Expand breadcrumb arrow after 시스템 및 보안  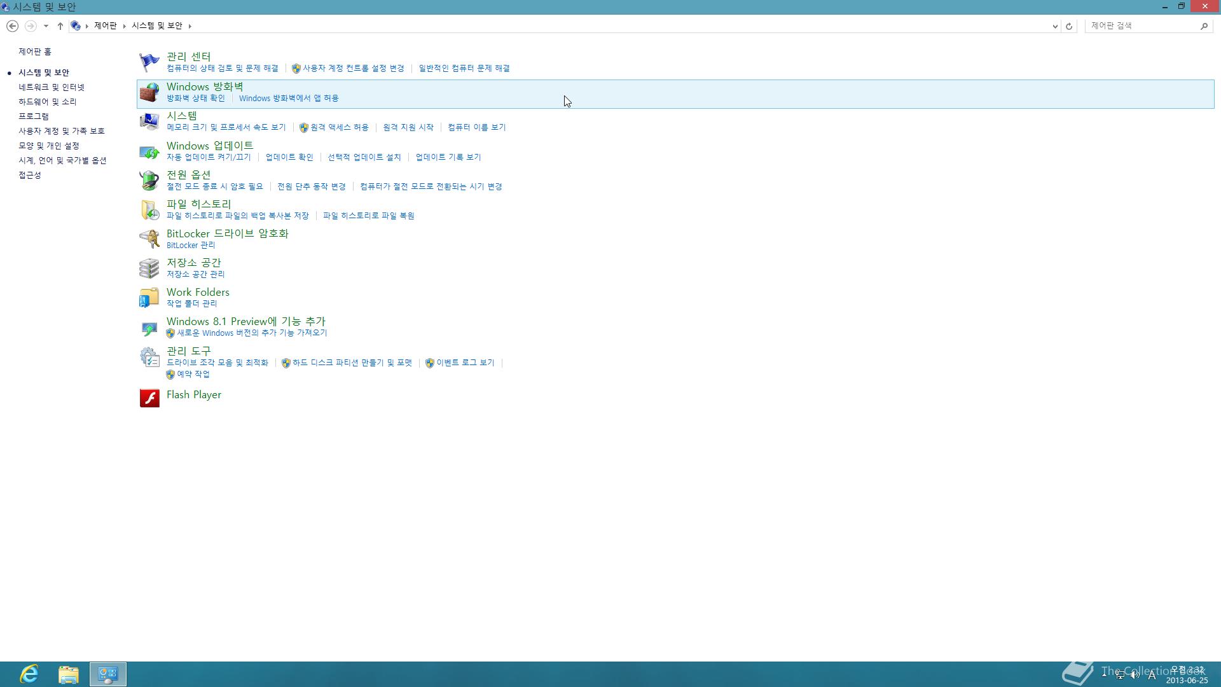tap(190, 26)
